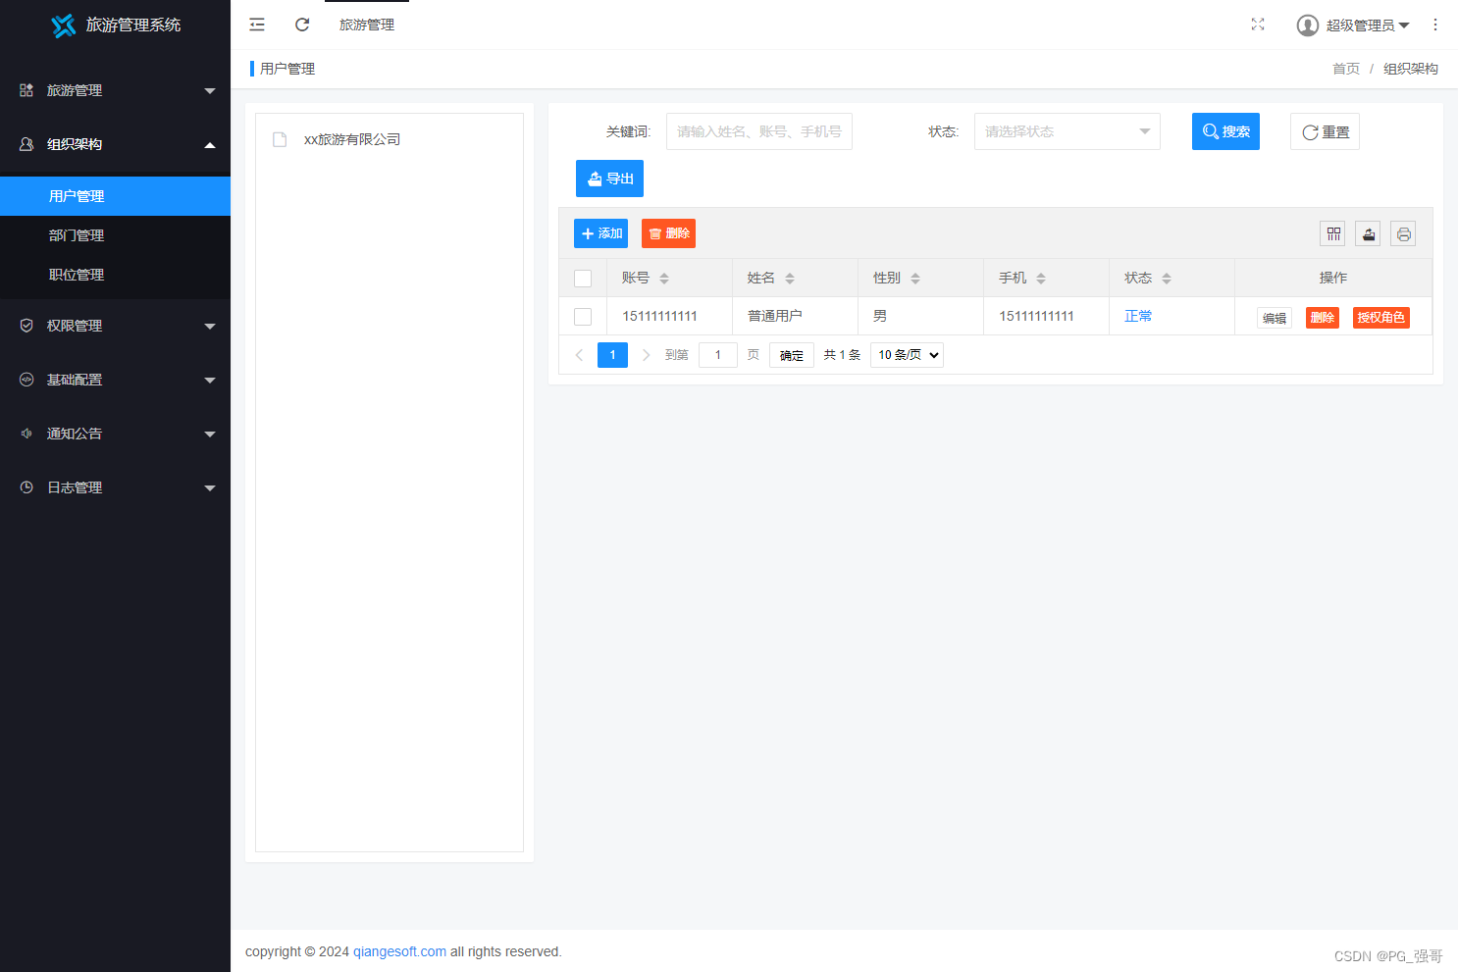The width and height of the screenshot is (1458, 972).
Task: Collapse the 组织架构 sidebar menu
Action: [210, 145]
